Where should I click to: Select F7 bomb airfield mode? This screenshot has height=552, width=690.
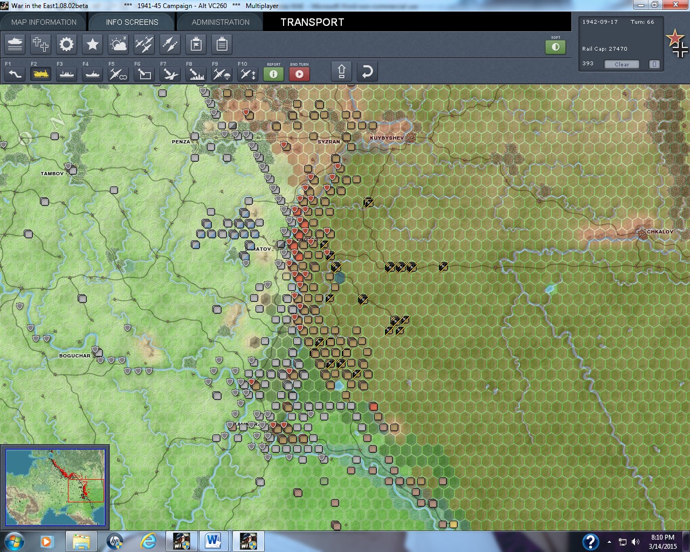click(170, 74)
